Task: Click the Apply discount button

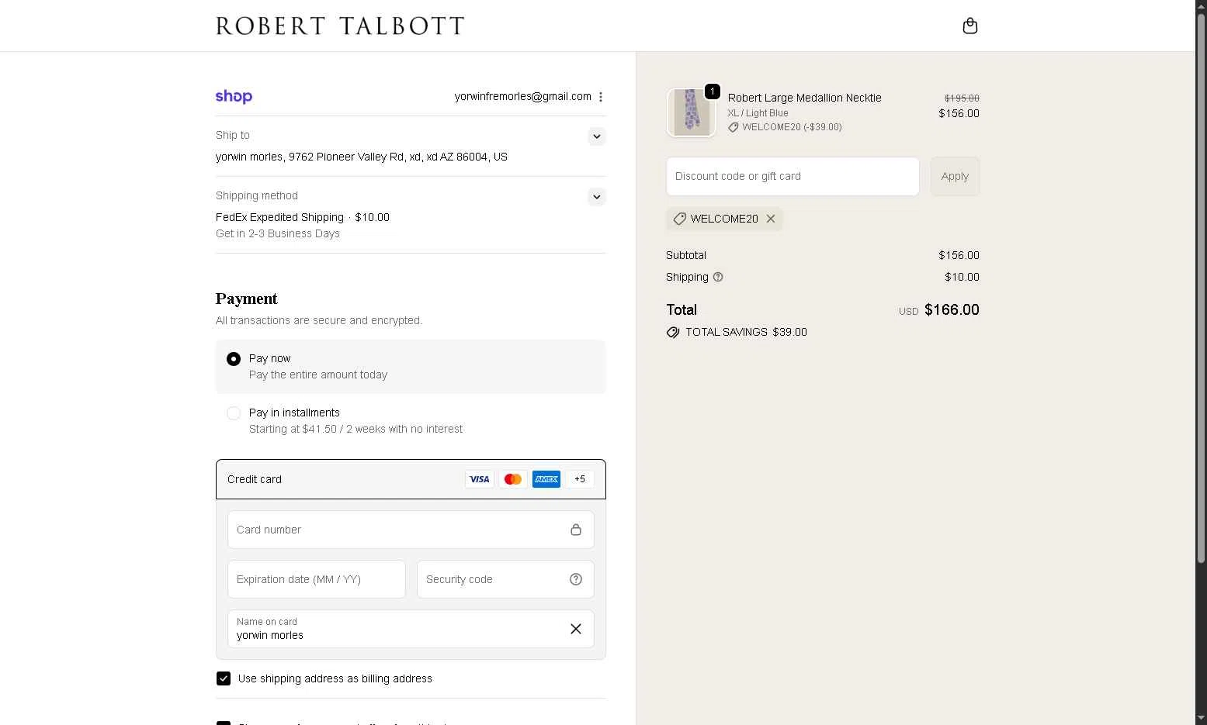Action: coord(955,177)
